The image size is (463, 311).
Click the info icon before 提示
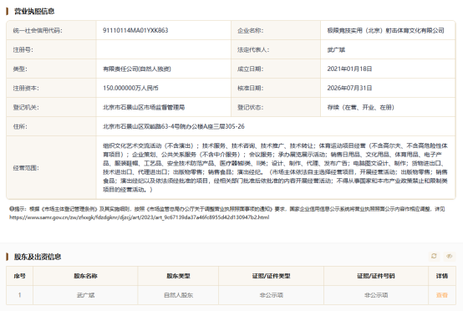[x=12, y=209]
